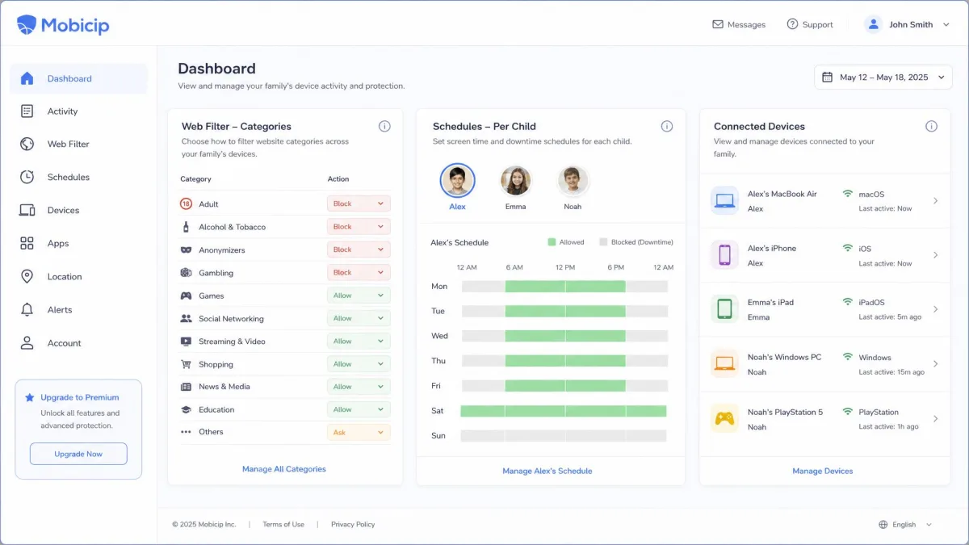The image size is (969, 545).
Task: Click Manage All Categories link
Action: pos(284,469)
